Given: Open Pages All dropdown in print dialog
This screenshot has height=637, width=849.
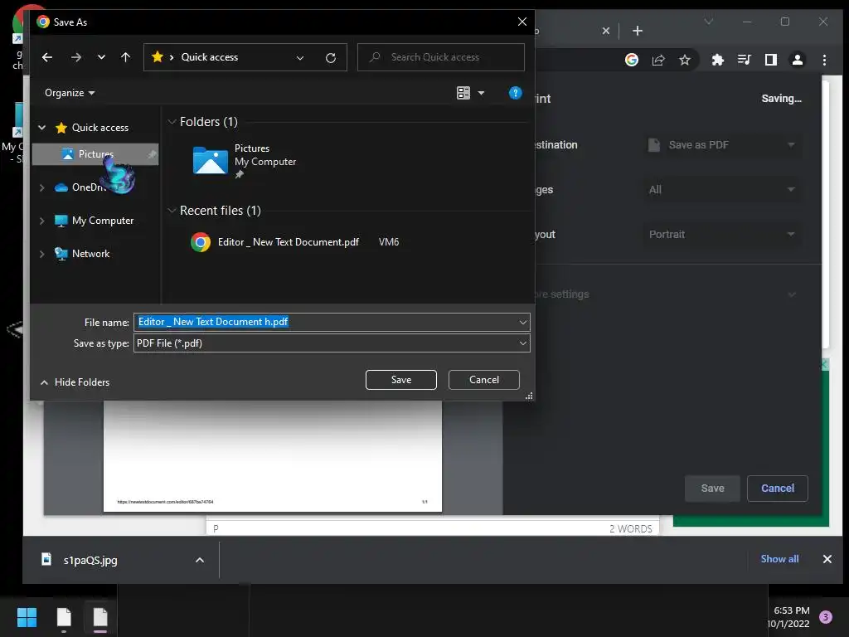Looking at the screenshot, I should coord(721,190).
